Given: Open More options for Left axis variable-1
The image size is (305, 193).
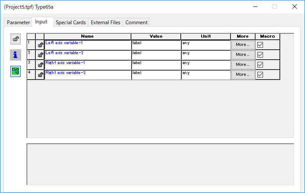Looking at the screenshot, I should [x=243, y=45].
